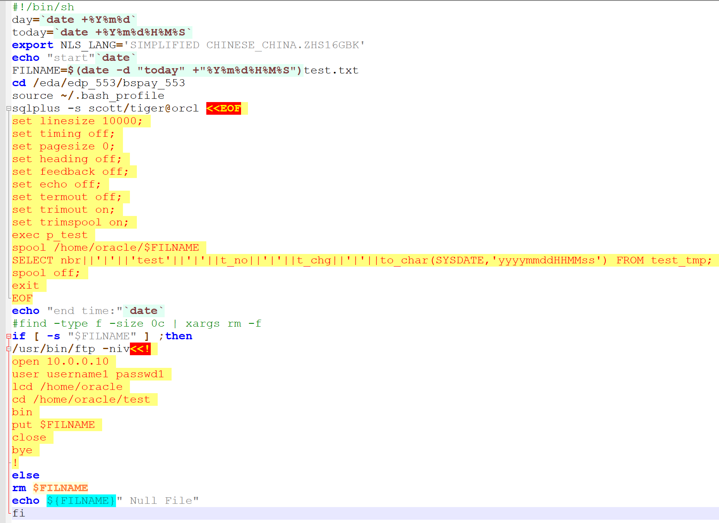Image resolution: width=719 pixels, height=523 pixels.
Task: Click 'FROM test_tmp;' in the query
Action: click(x=664, y=260)
